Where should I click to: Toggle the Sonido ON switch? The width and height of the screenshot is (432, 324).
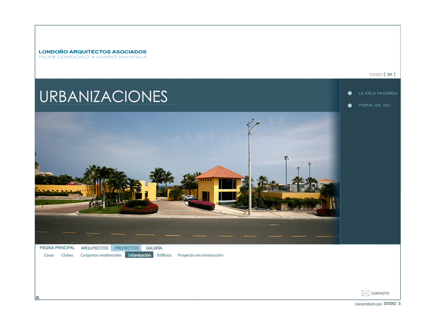[x=389, y=75]
